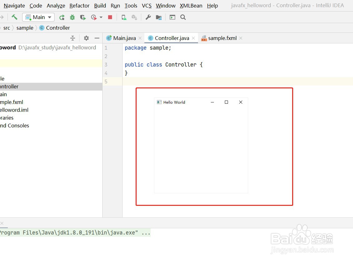
Task: Start debugging with the Debug bug icon
Action: (72, 17)
